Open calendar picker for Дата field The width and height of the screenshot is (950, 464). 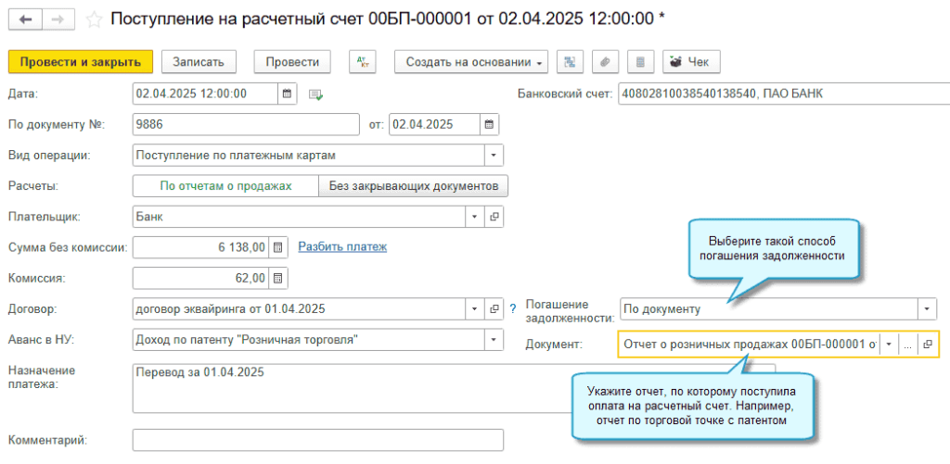[288, 94]
